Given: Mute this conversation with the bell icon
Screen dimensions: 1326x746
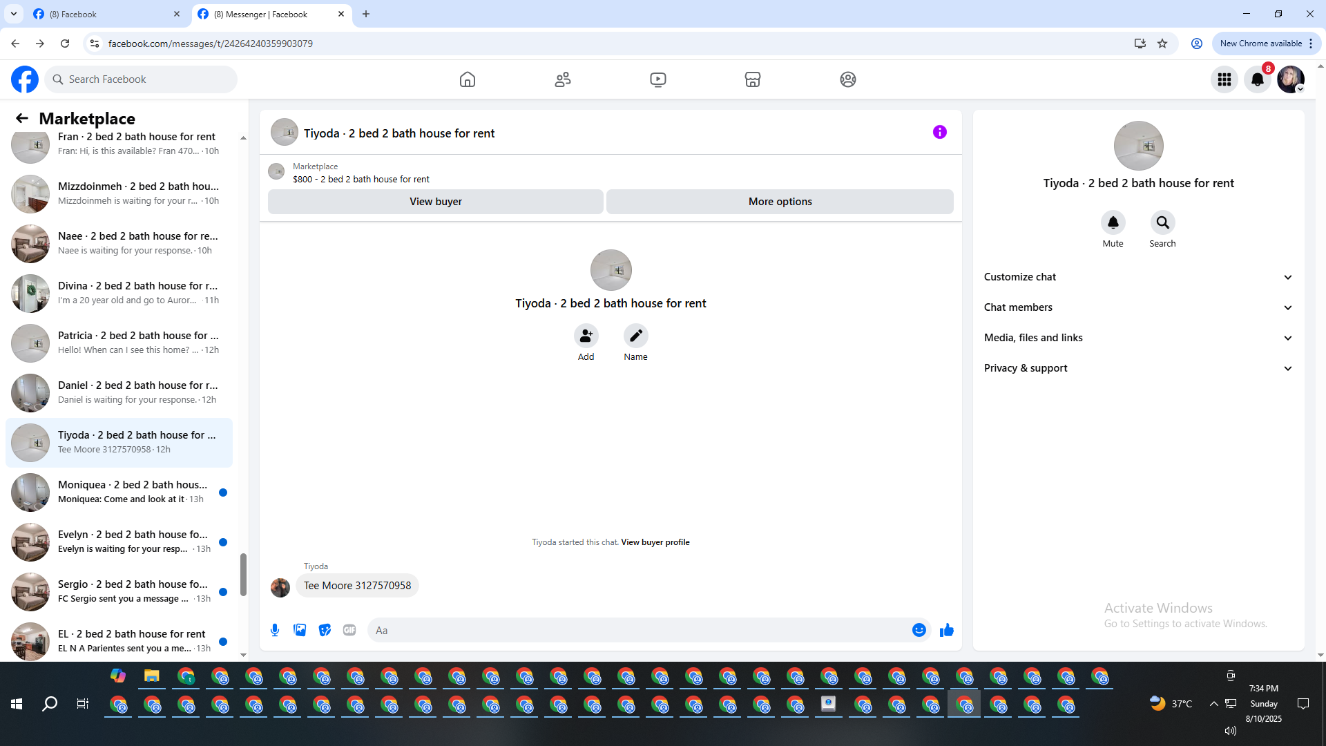Looking at the screenshot, I should pos(1113,222).
